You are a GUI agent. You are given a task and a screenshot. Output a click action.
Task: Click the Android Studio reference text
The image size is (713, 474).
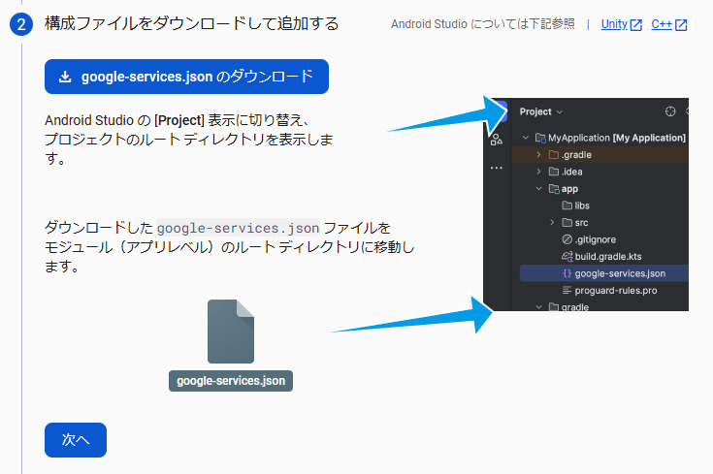coord(483,24)
